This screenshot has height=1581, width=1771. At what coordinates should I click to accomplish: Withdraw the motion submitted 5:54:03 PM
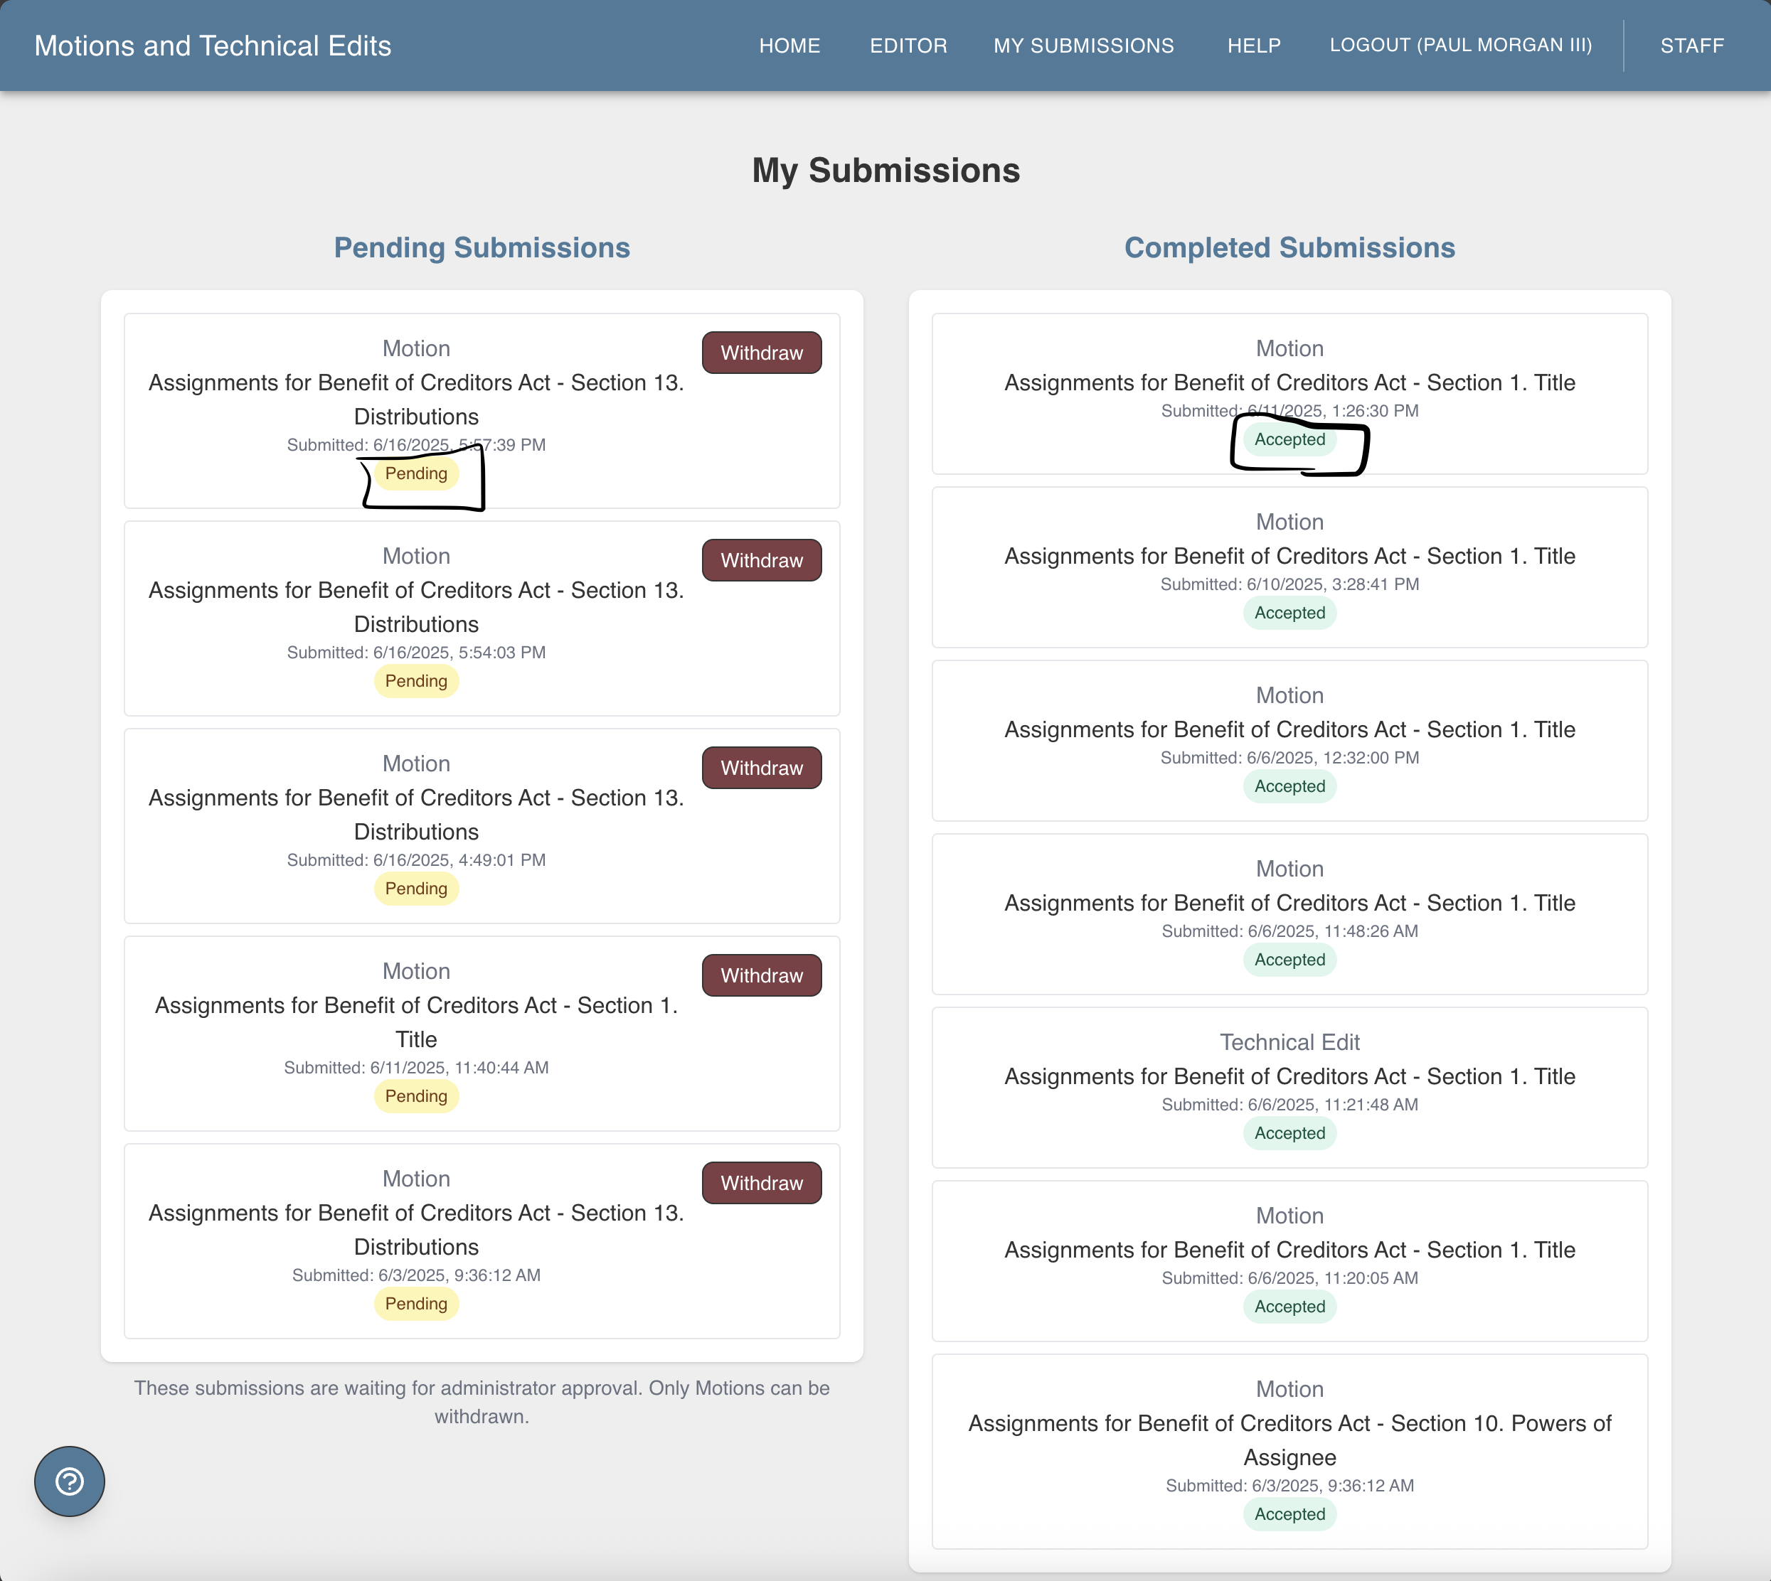[761, 560]
